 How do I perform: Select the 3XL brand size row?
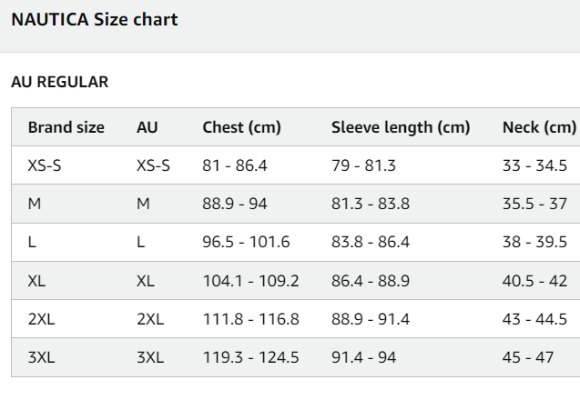[x=41, y=357]
